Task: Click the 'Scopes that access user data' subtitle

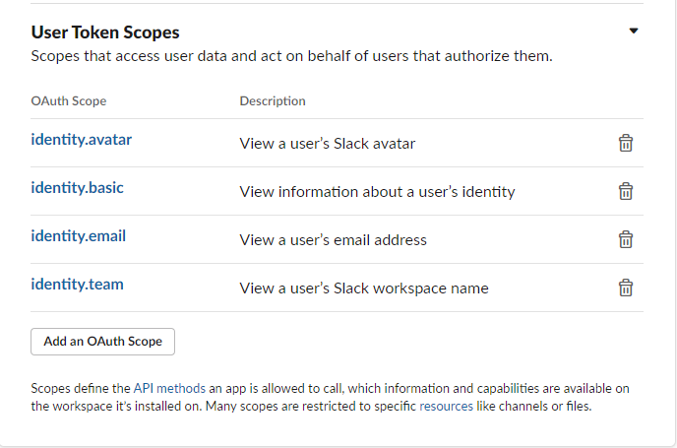Action: [x=292, y=56]
